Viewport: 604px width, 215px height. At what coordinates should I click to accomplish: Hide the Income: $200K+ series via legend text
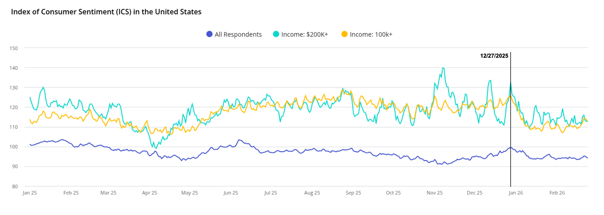pos(304,35)
